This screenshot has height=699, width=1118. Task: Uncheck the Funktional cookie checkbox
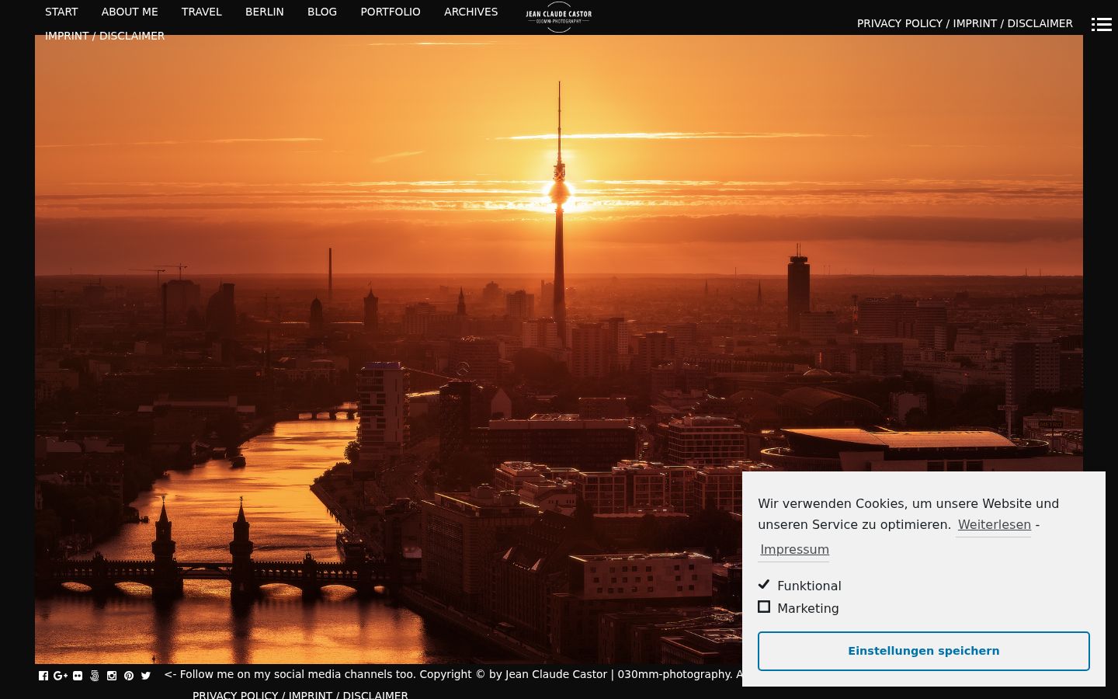(x=764, y=585)
